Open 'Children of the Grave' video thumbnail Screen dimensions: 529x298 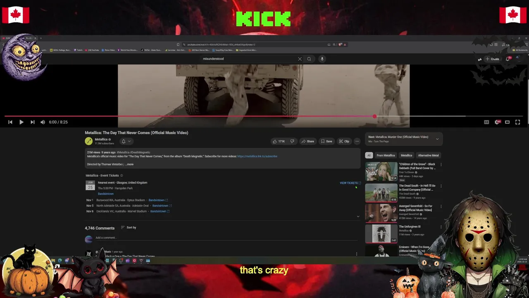point(381,171)
